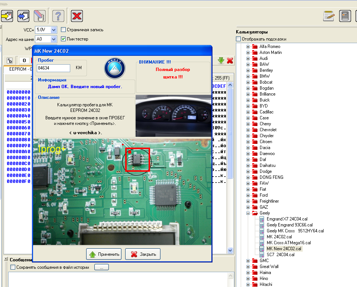Click the hex view vertical scrollbar thumb
Viewport: 357px width, 287px height.
pyautogui.click(x=230, y=133)
